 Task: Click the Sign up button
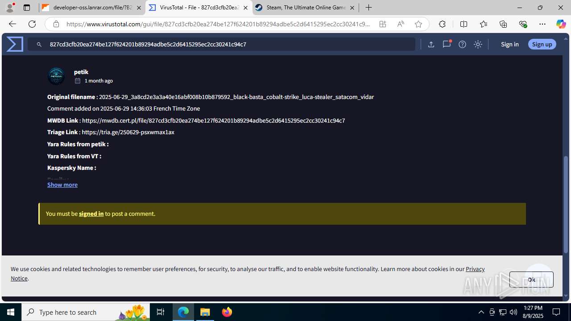click(542, 44)
